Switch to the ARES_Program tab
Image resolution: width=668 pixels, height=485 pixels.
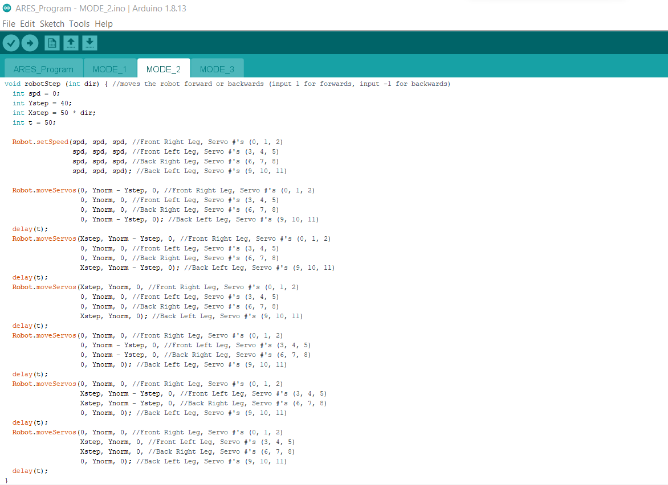pyautogui.click(x=43, y=68)
